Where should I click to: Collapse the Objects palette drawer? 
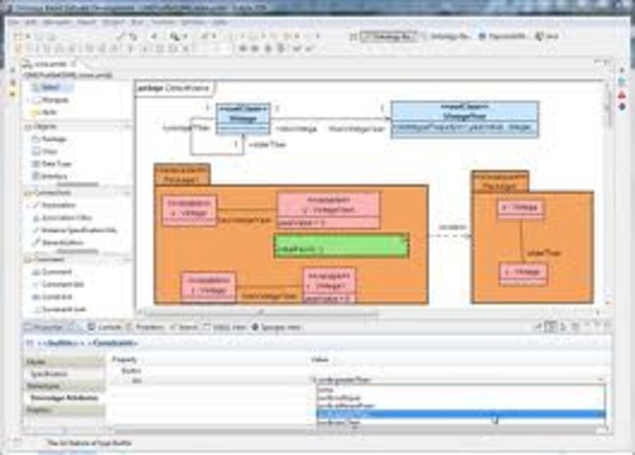(x=77, y=127)
